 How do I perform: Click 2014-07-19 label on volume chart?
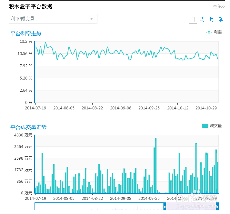click(x=35, y=199)
